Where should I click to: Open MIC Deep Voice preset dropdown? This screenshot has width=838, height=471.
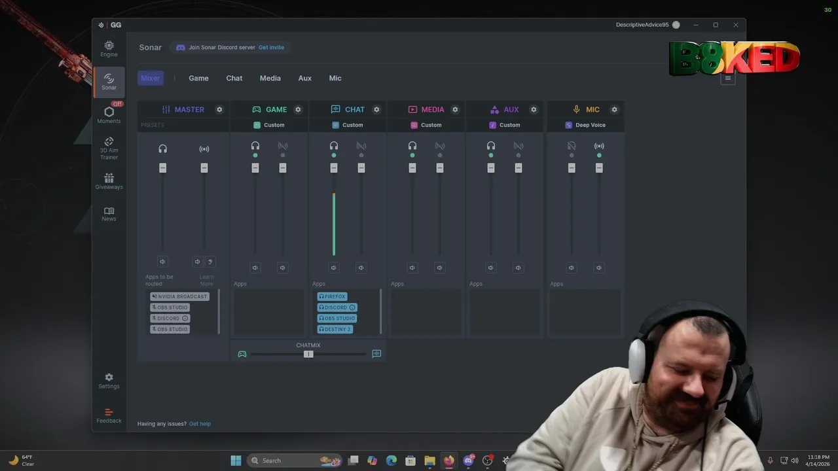pos(585,125)
